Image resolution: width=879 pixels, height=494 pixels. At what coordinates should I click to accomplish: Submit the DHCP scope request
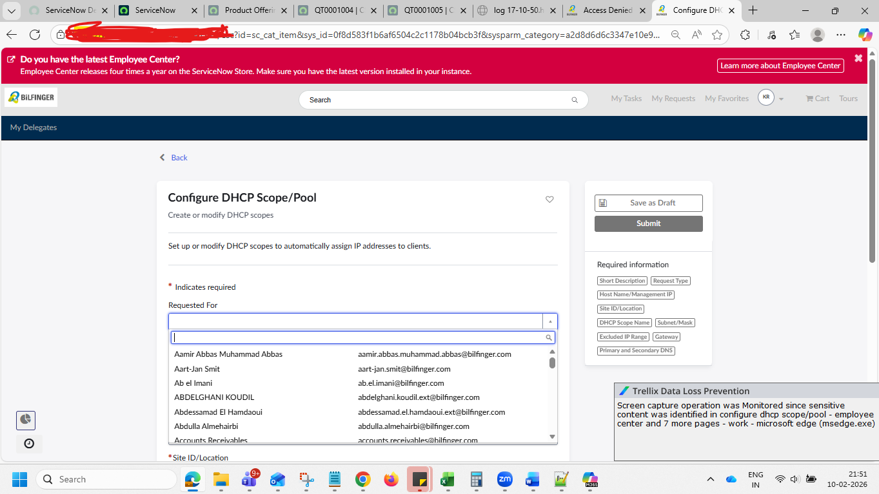(x=648, y=223)
